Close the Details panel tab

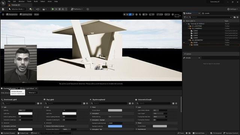tap(199, 58)
